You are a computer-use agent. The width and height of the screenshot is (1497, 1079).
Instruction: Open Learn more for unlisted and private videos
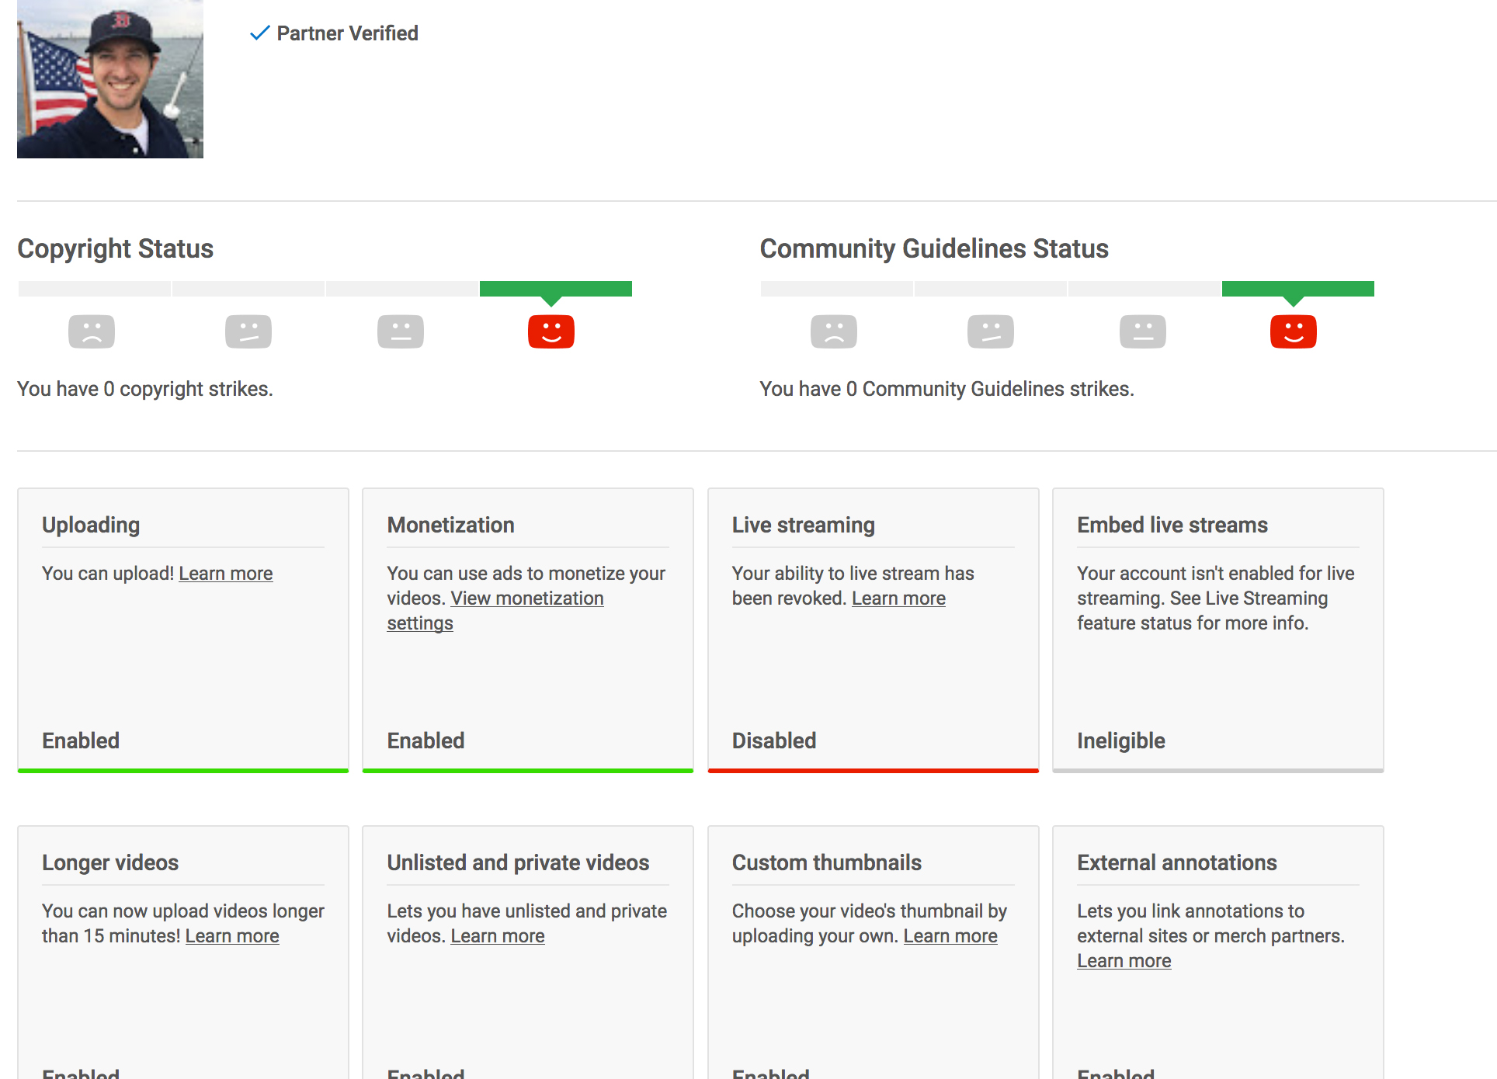tap(498, 936)
